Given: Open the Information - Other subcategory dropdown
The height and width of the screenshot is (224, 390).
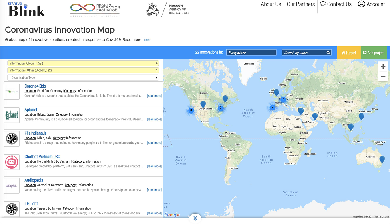Looking at the screenshot, I should 83,70.
